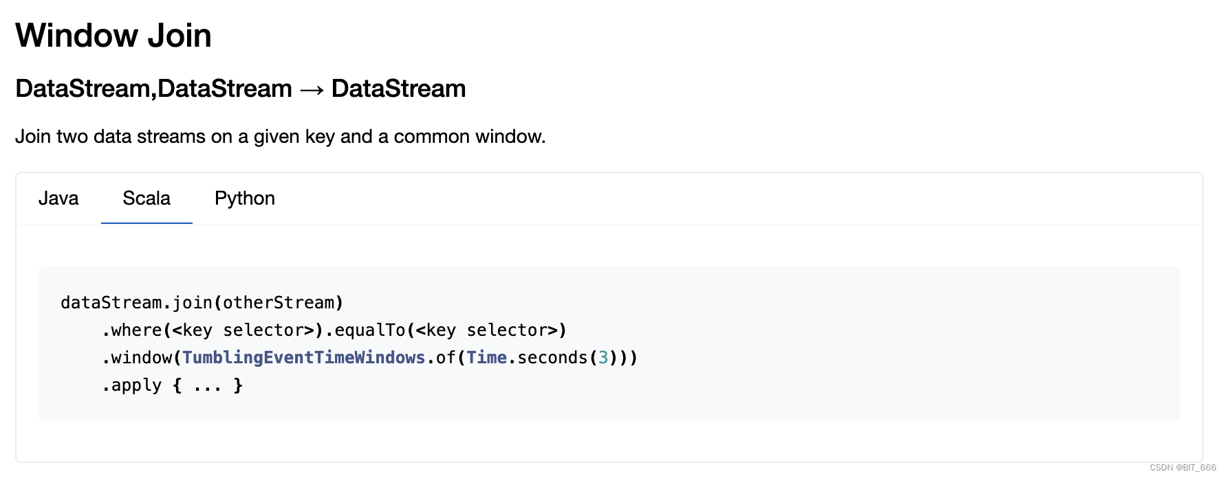Click the .apply code line
Image resolution: width=1227 pixels, height=478 pixels.
[x=171, y=385]
